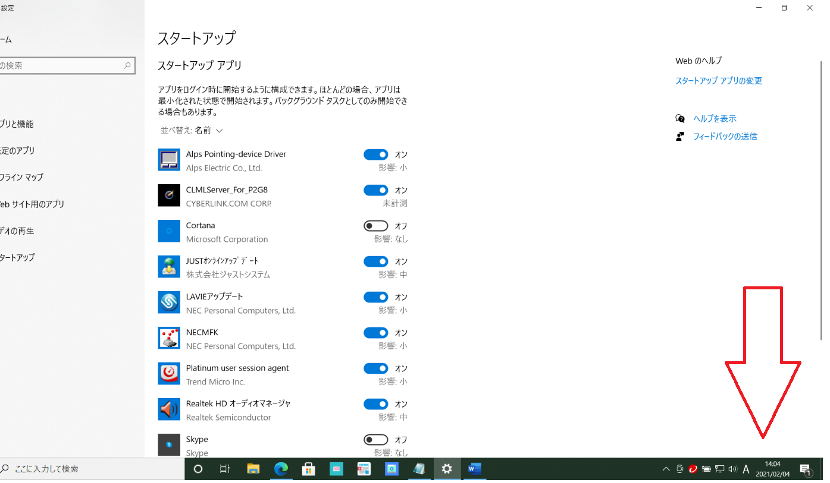Click the text 'Alps Electric Co., Ltd.'
This screenshot has width=830, height=483.
coord(224,168)
